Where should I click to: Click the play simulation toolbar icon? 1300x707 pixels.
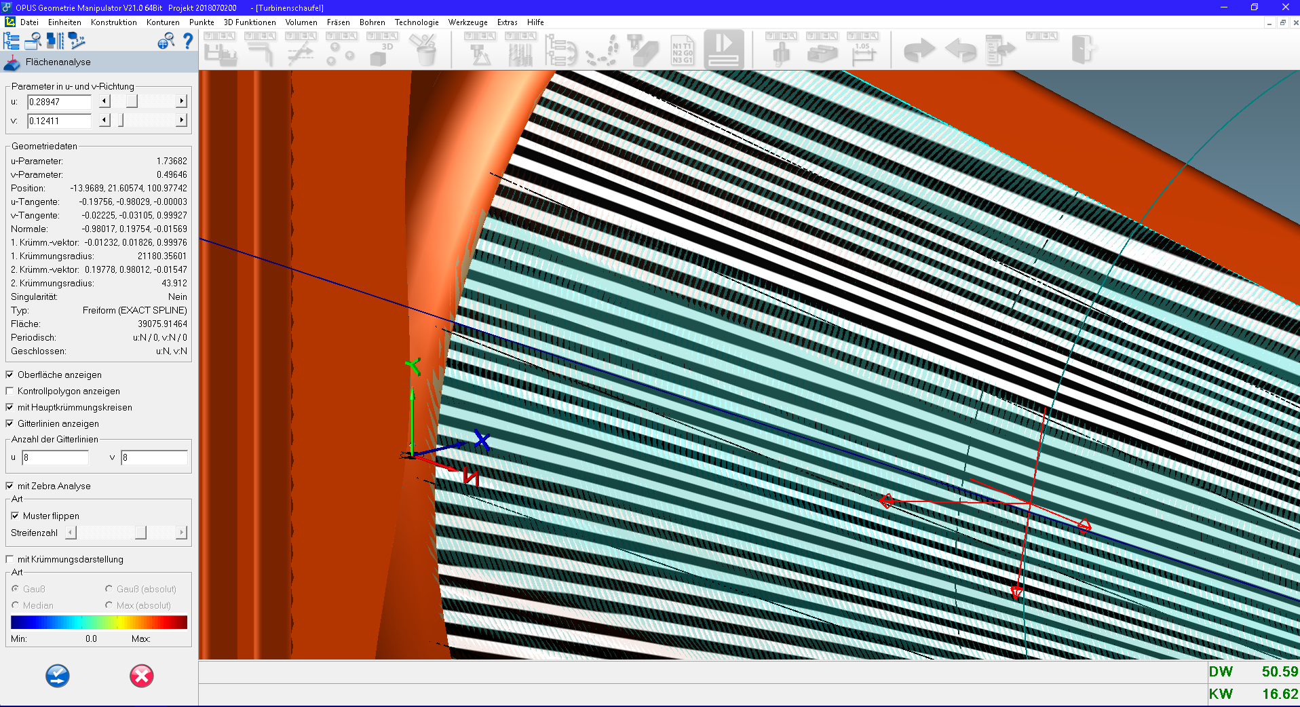click(724, 50)
